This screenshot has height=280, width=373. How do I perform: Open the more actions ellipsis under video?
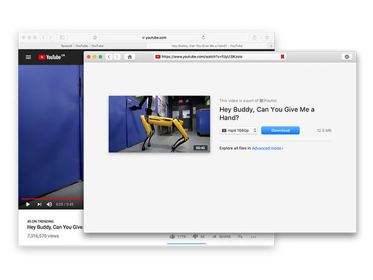[253, 237]
